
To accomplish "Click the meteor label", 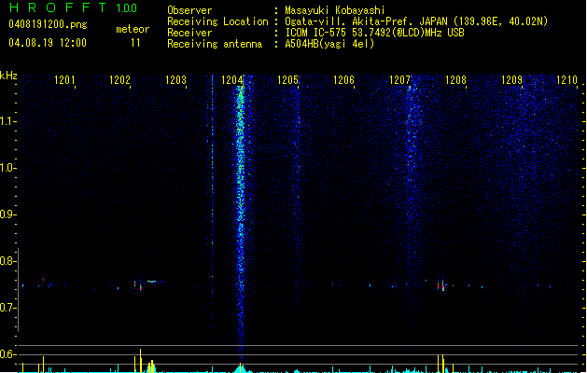I will [133, 29].
